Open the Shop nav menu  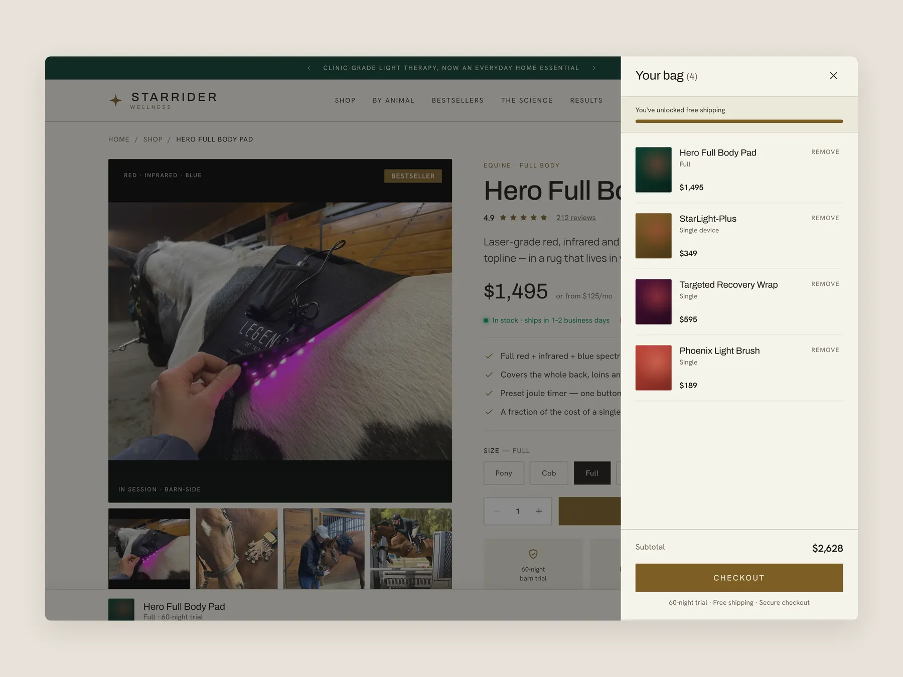pyautogui.click(x=345, y=100)
